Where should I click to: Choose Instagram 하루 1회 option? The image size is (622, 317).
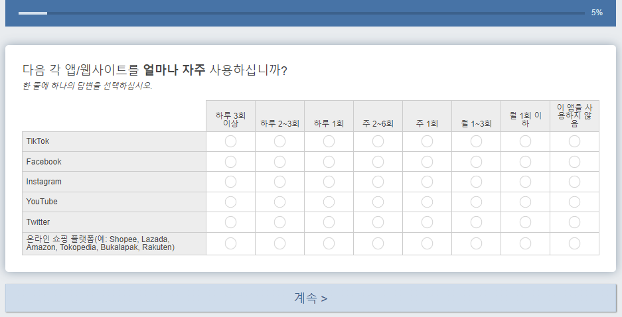pyautogui.click(x=329, y=182)
